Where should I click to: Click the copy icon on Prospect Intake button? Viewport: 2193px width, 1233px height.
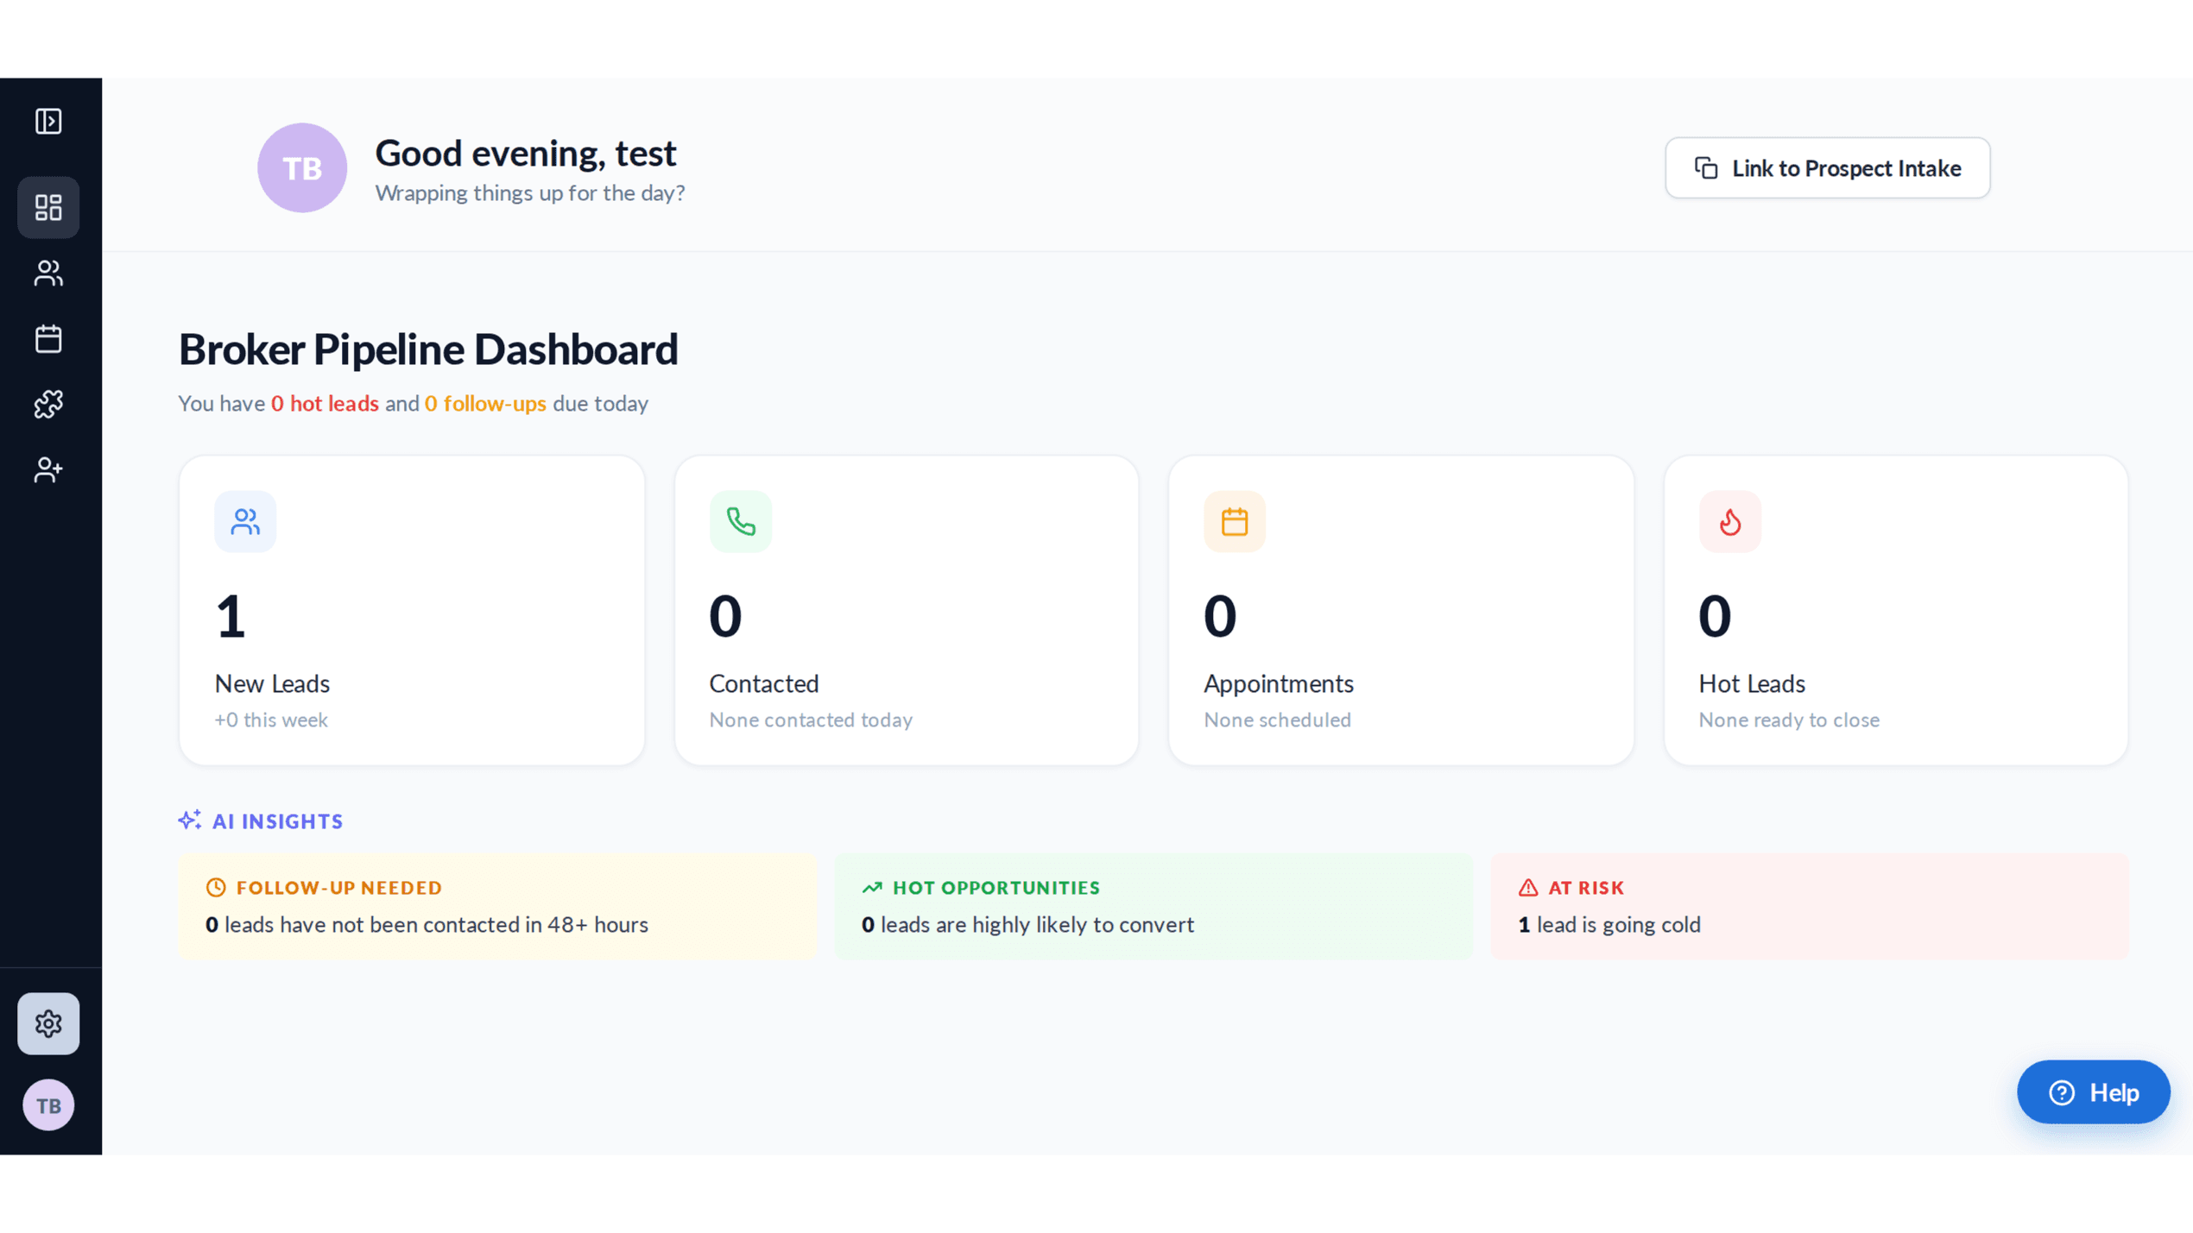click(1706, 167)
